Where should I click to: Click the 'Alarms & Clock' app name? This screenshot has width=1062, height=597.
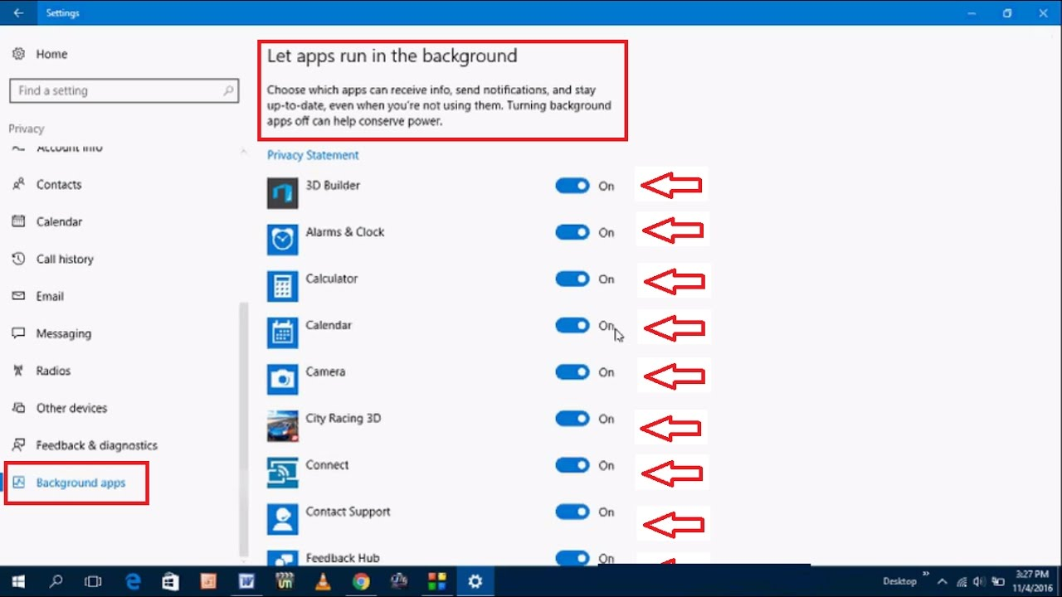click(345, 232)
